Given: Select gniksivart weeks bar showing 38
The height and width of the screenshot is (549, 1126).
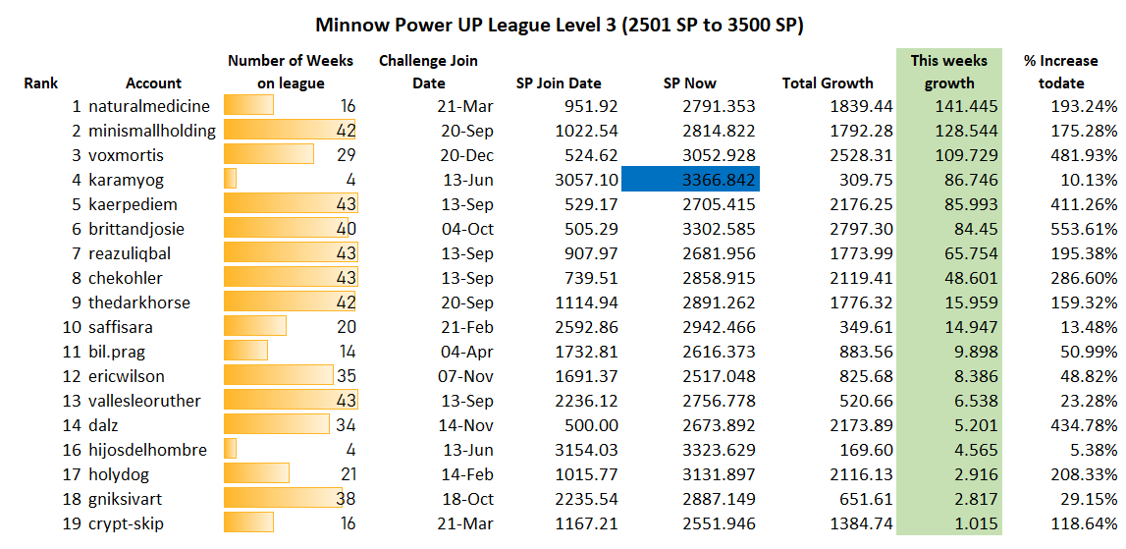Looking at the screenshot, I should pyautogui.click(x=283, y=498).
